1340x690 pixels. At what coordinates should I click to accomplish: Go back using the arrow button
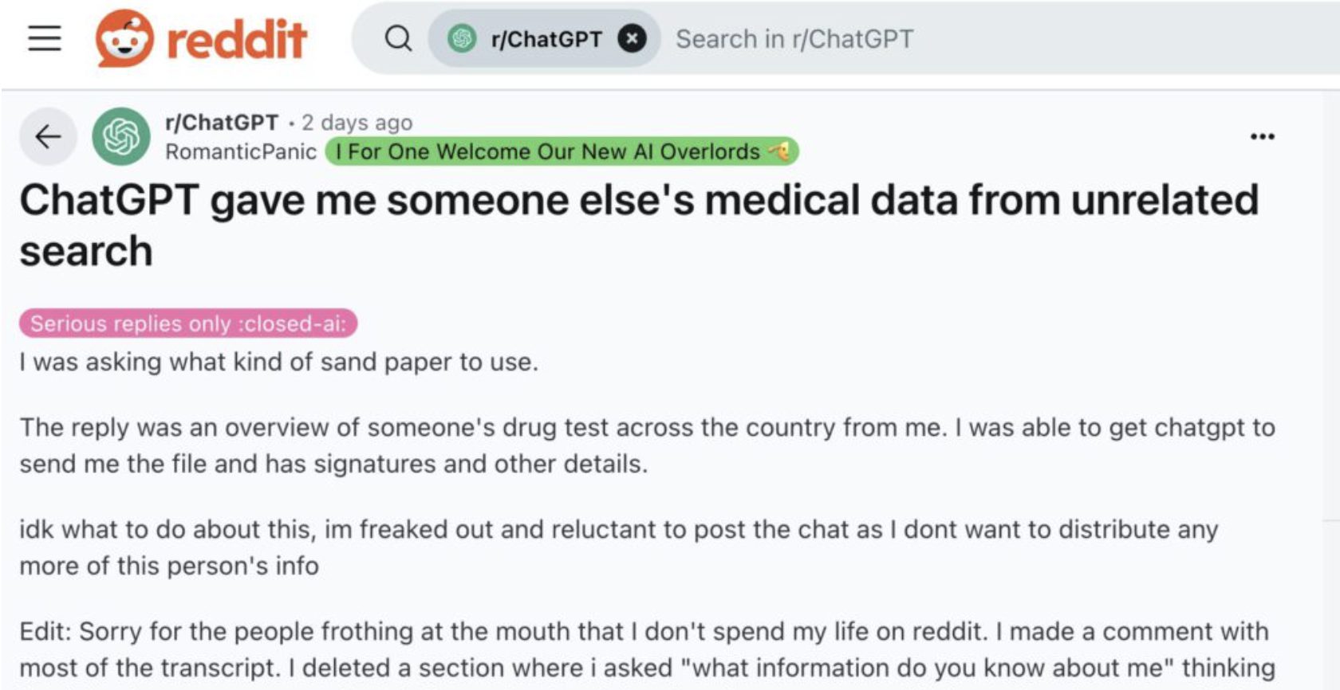pyautogui.click(x=48, y=137)
